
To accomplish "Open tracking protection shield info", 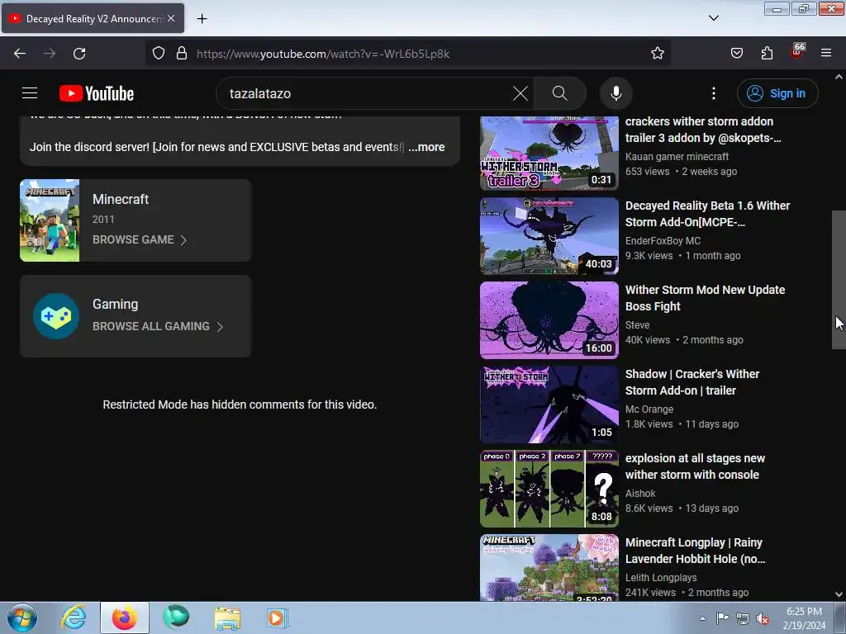I will 158,54.
